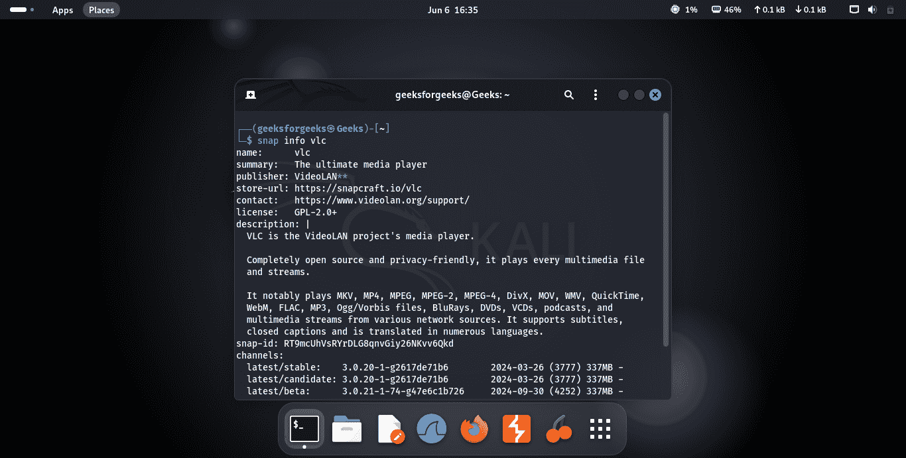Open new terminal tab icon in title bar

point(251,95)
